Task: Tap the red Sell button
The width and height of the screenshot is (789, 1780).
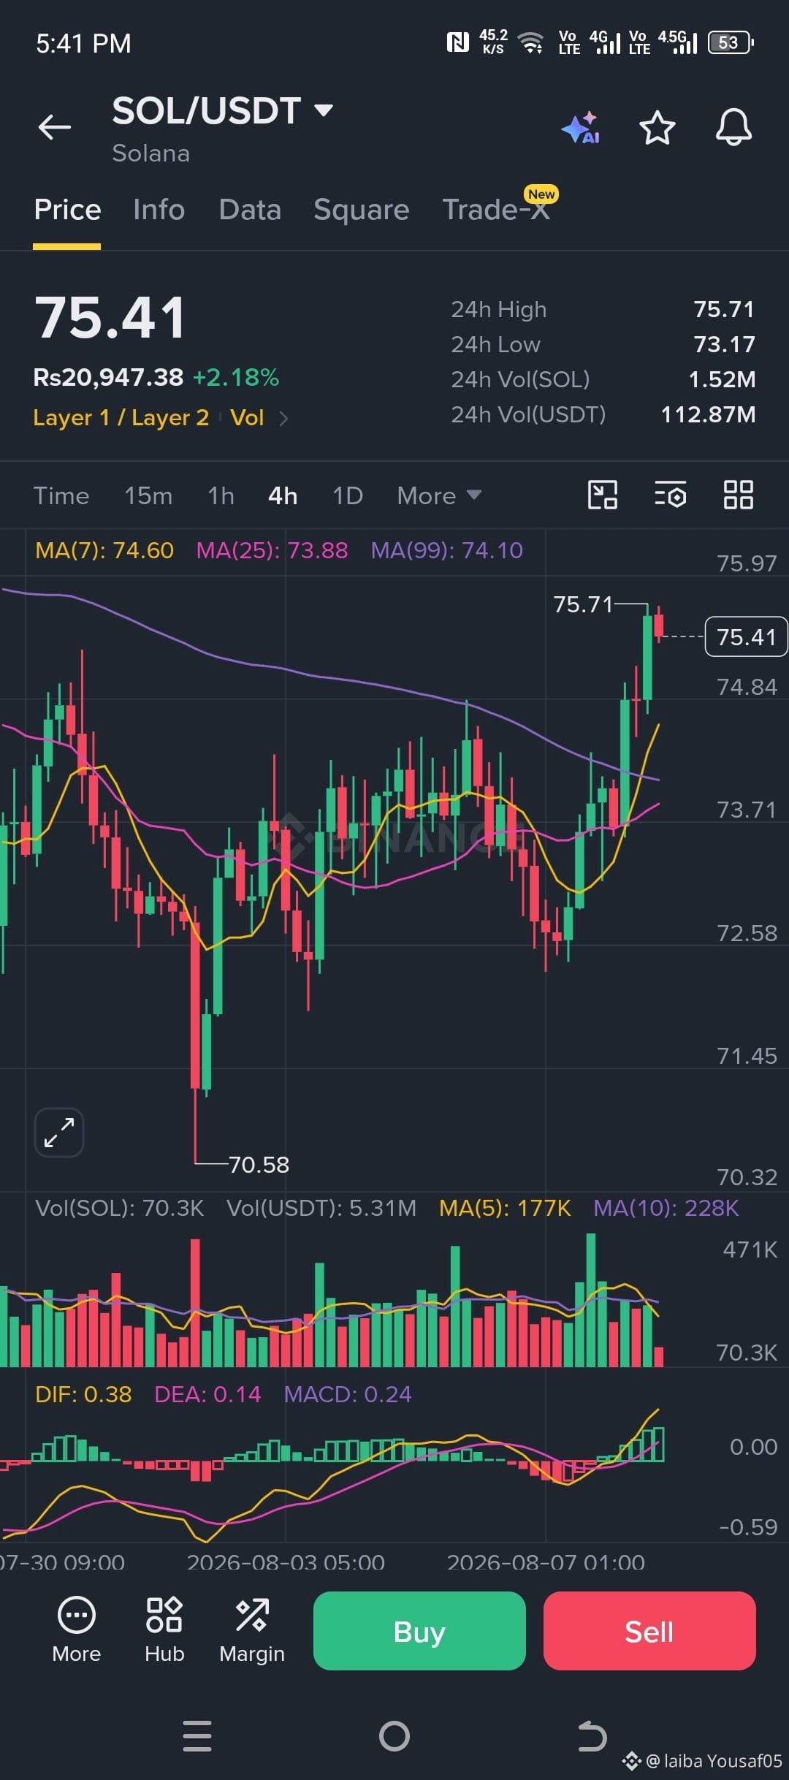Action: click(649, 1631)
